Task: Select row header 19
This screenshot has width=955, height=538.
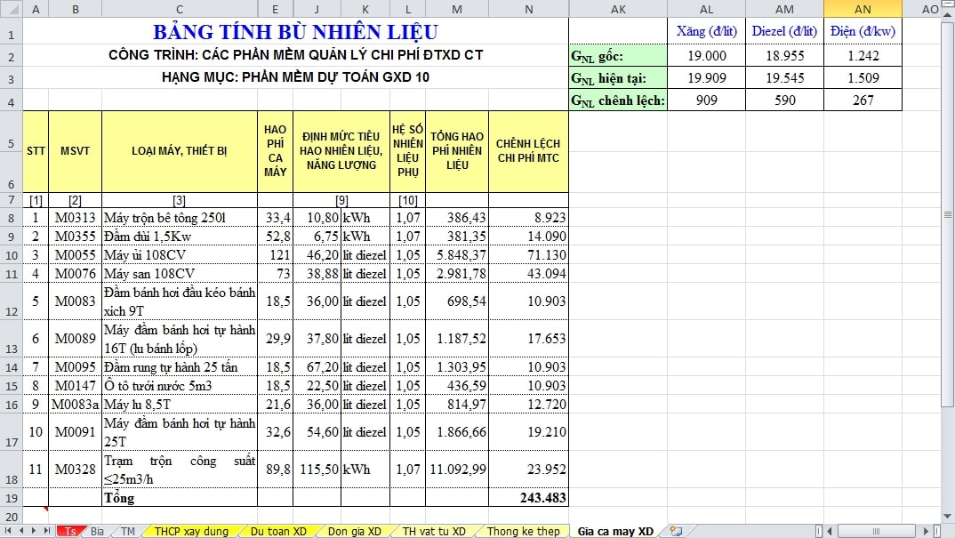Action: 11,498
